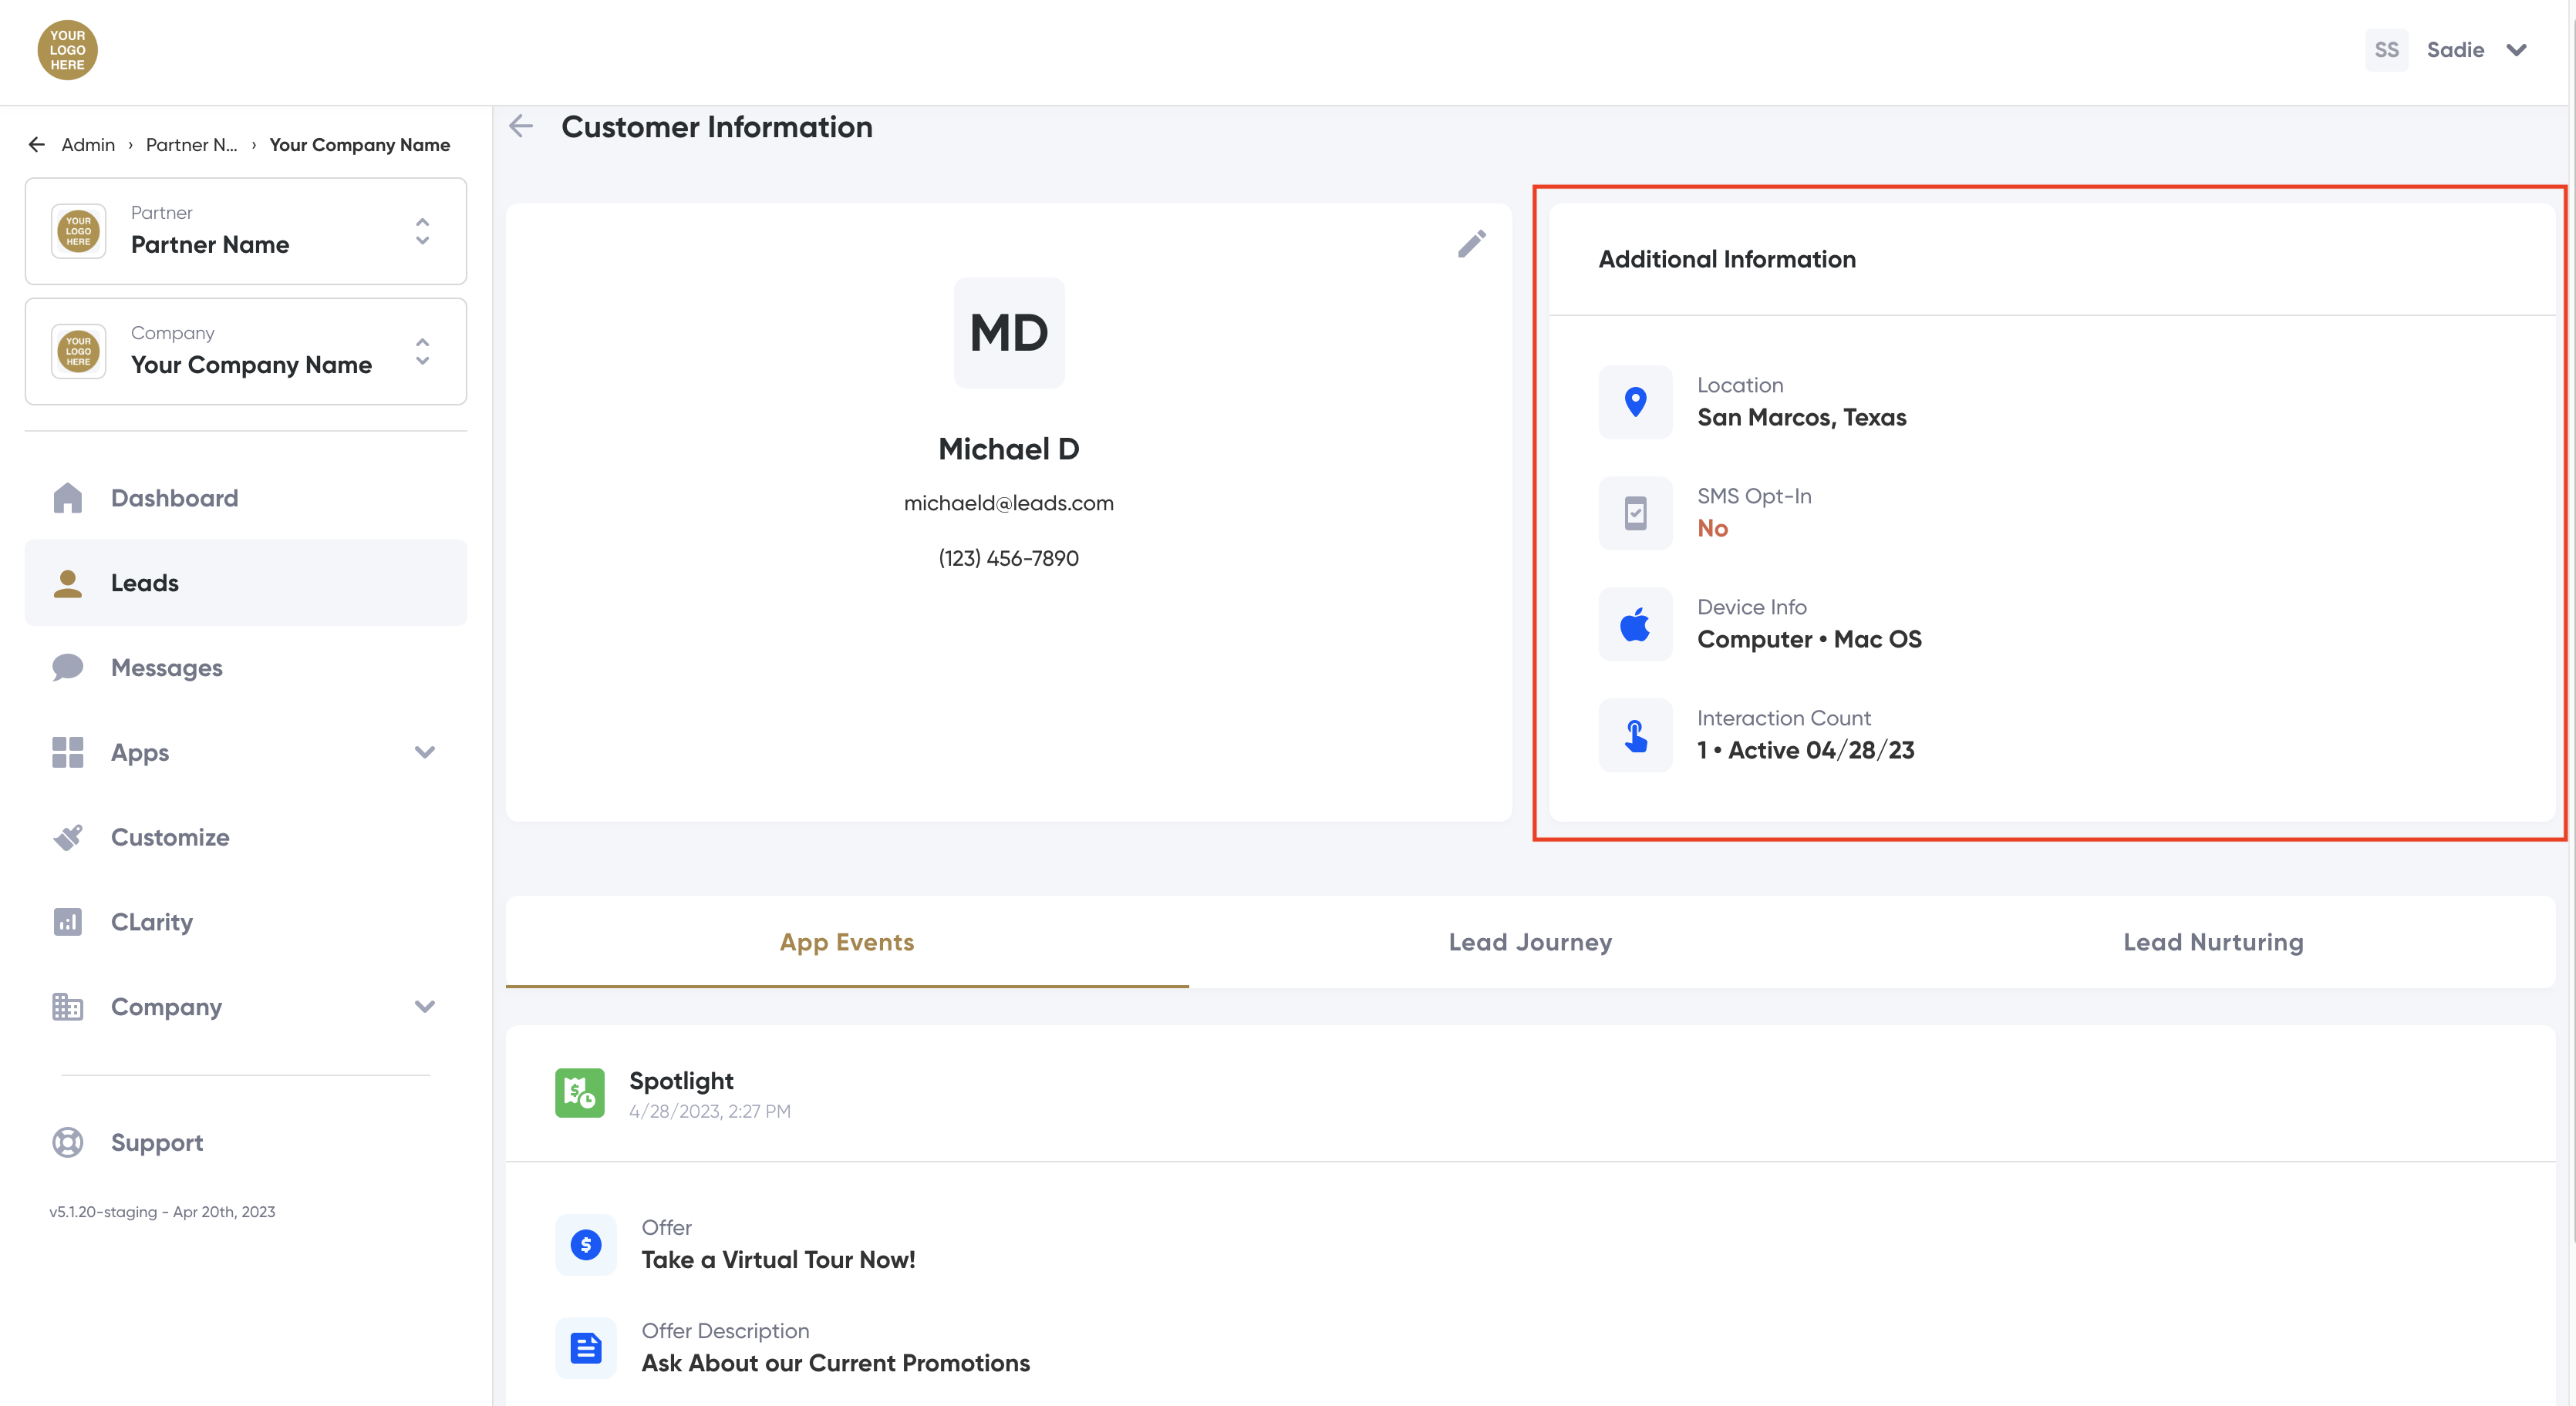Screen dimensions: 2576x1406
Task: Expand the Company sidebar section
Action: [x=425, y=1006]
